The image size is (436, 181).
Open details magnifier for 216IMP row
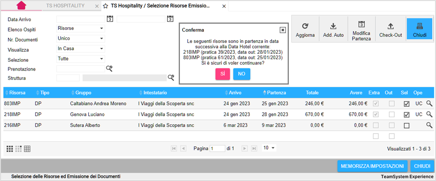click(x=430, y=125)
